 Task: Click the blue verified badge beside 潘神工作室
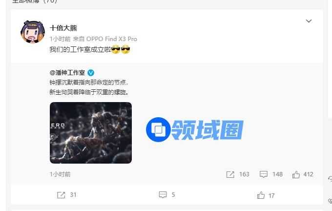pyautogui.click(x=91, y=73)
